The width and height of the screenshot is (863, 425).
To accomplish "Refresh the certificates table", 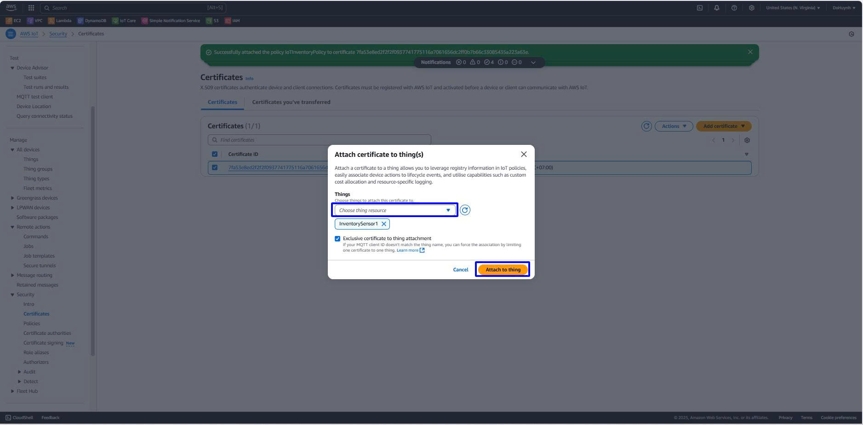I will [646, 126].
